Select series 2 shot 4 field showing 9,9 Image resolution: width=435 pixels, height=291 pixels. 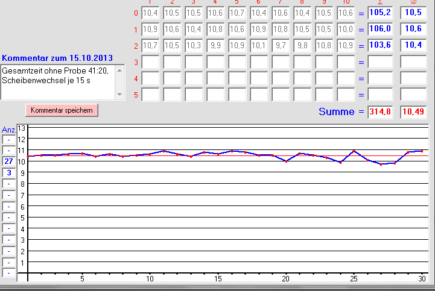pyautogui.click(x=215, y=45)
